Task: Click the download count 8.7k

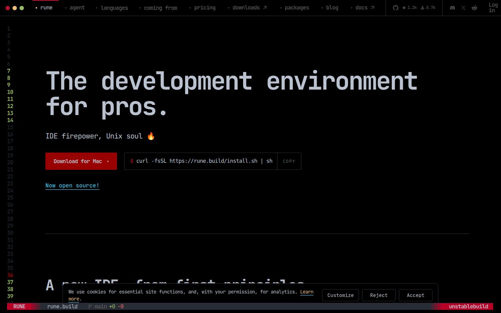Action: coord(428,8)
